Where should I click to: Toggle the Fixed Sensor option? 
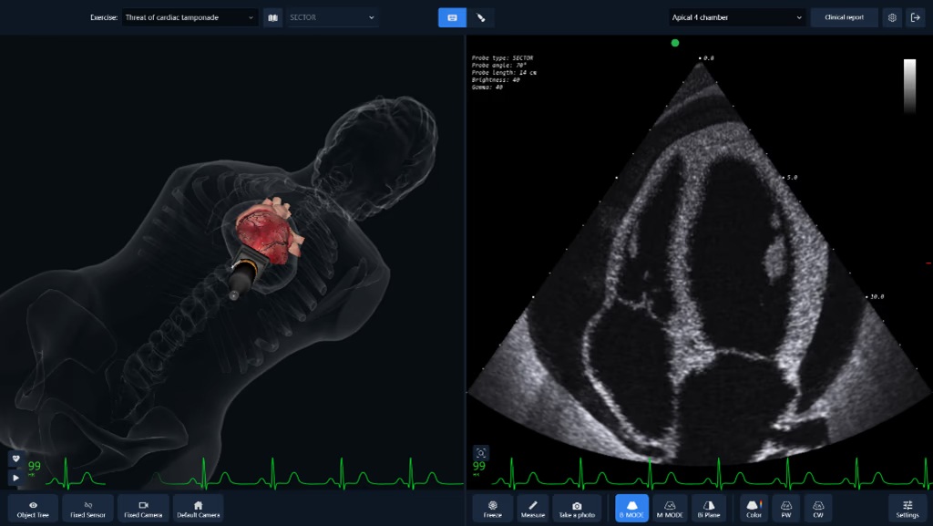pos(88,509)
